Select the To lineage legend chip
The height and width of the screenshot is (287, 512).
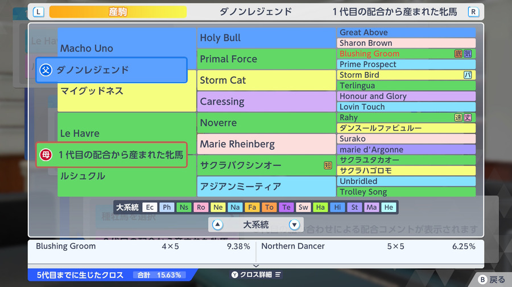click(269, 207)
